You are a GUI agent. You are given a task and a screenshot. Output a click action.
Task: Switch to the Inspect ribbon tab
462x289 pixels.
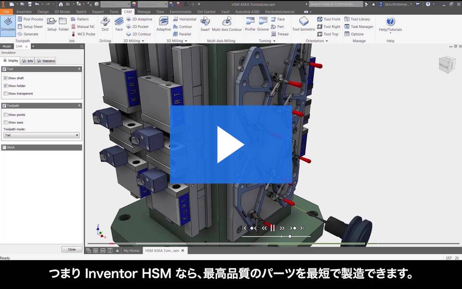click(x=98, y=12)
